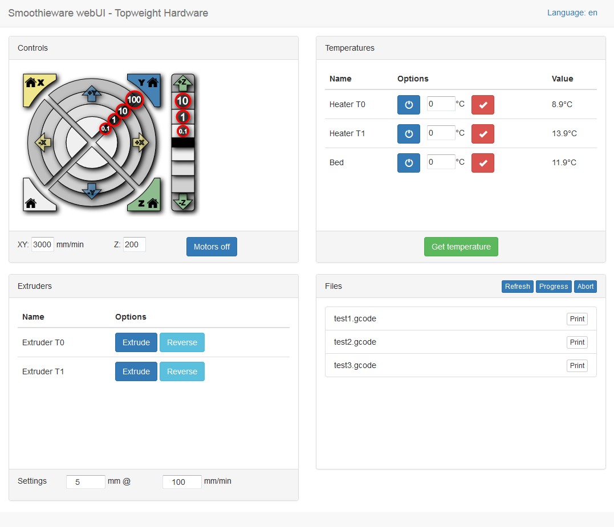
Task: Focus the XY feedrate input field
Action: (42, 244)
